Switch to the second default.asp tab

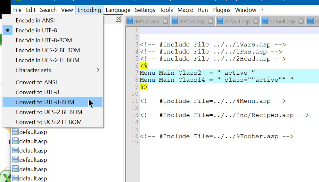[192, 22]
